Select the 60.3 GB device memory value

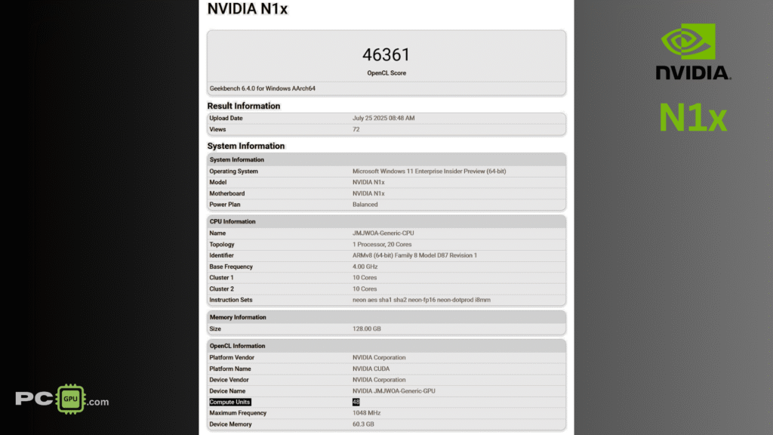click(363, 424)
